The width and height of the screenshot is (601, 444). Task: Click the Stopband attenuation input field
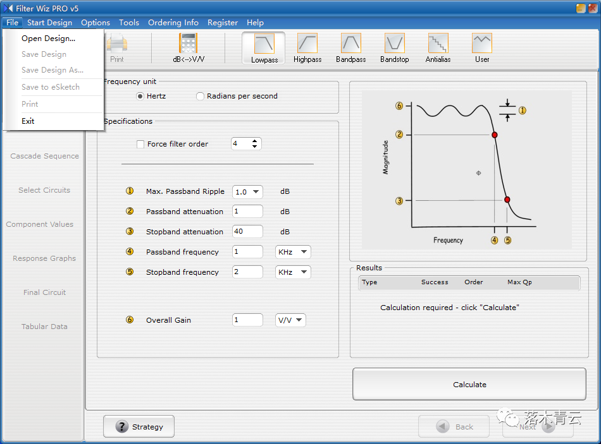pyautogui.click(x=247, y=232)
